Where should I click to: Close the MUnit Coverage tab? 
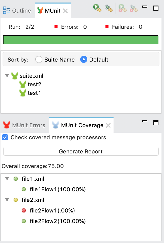click(108, 125)
